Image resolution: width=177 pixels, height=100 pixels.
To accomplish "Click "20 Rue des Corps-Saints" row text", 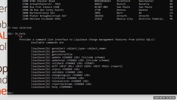I will click(x=46, y=10).
